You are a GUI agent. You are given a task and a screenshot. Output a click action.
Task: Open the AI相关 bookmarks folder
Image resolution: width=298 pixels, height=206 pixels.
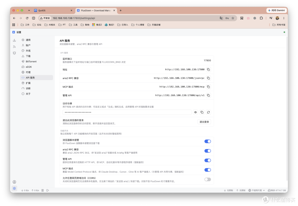tap(50, 25)
